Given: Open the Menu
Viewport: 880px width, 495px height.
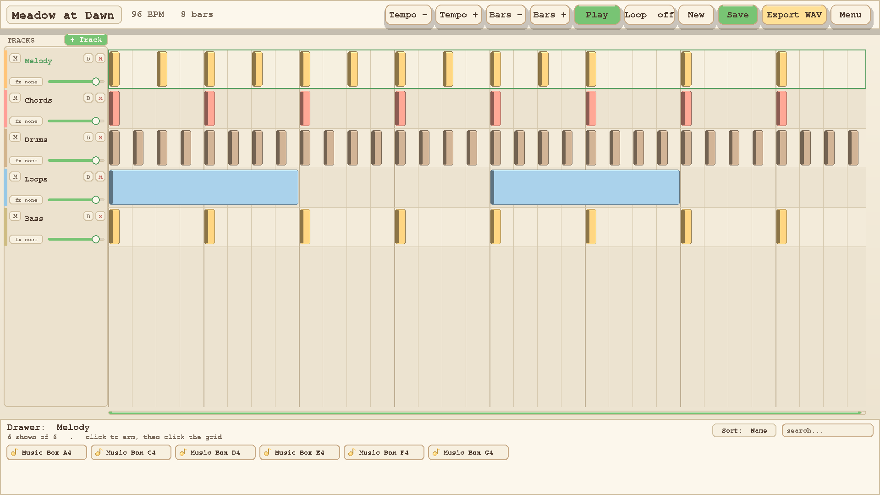Looking at the screenshot, I should [x=850, y=15].
